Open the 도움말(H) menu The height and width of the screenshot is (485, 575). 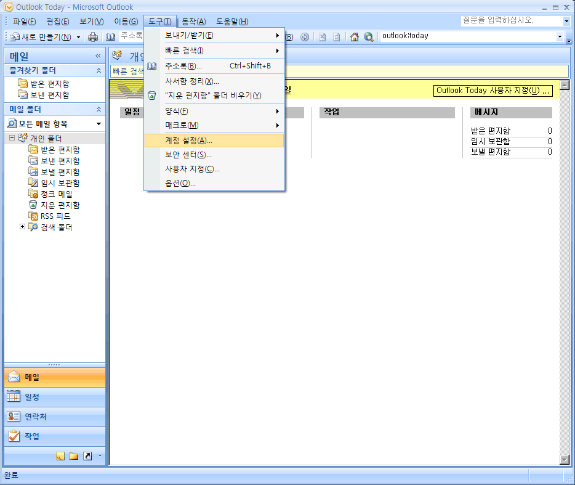coord(232,22)
